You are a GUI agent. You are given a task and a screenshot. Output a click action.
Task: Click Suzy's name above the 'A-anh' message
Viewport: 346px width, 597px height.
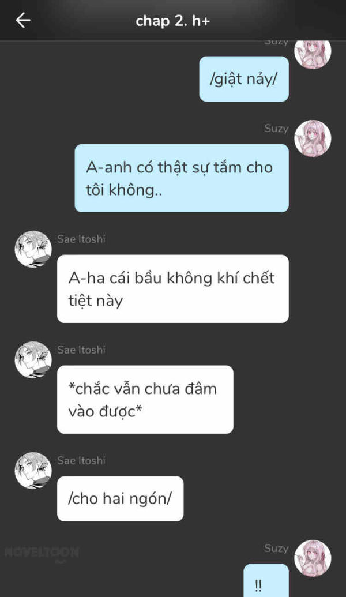pyautogui.click(x=276, y=129)
